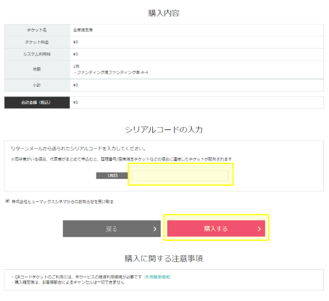The height and width of the screenshot is (301, 329).
Task: Select the 小計 subtotal row label
Action: tap(37, 85)
